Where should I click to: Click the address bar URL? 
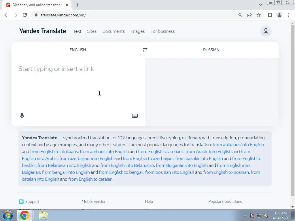[63, 15]
